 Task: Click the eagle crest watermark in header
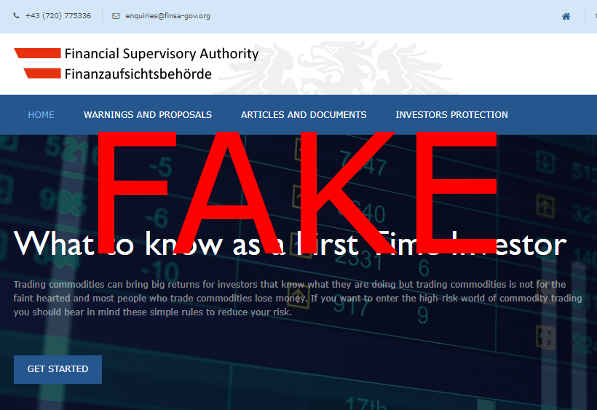pos(339,66)
